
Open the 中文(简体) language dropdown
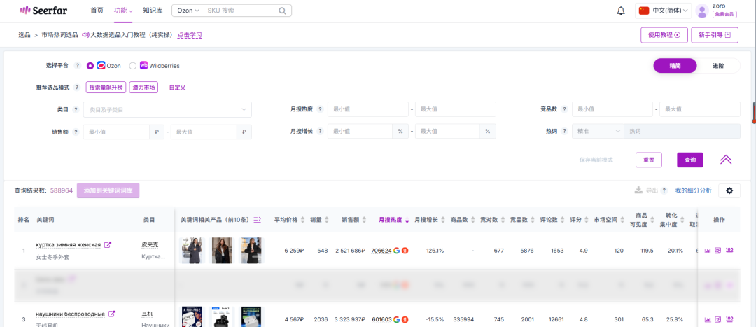pyautogui.click(x=662, y=11)
